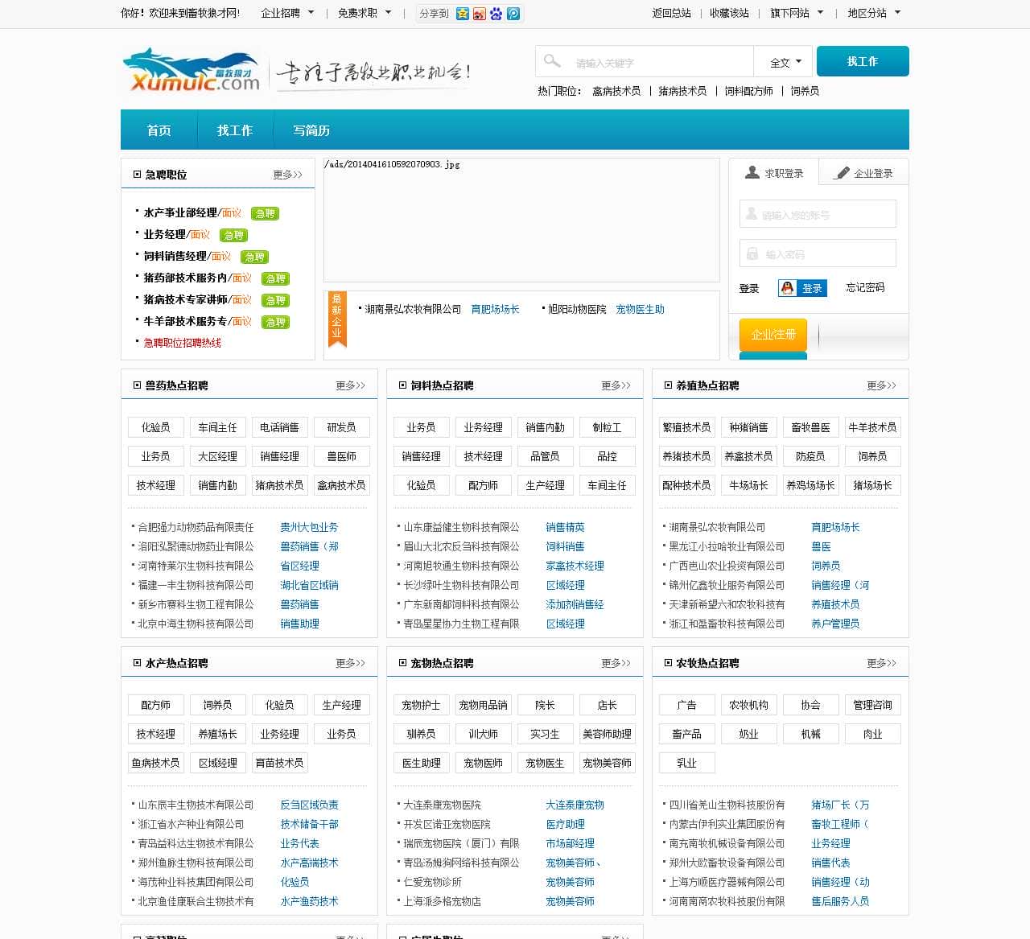
Task: Share the page to QQ Zone (star icon)
Action: [x=462, y=14]
